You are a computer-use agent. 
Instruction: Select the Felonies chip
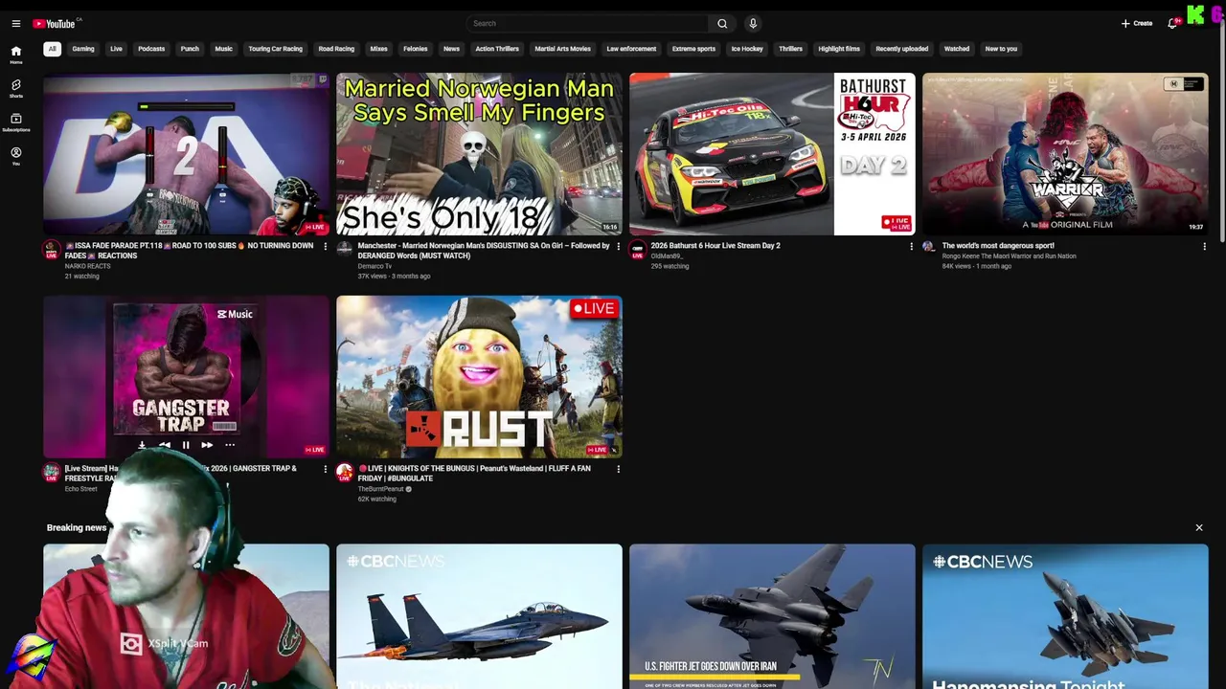(416, 49)
